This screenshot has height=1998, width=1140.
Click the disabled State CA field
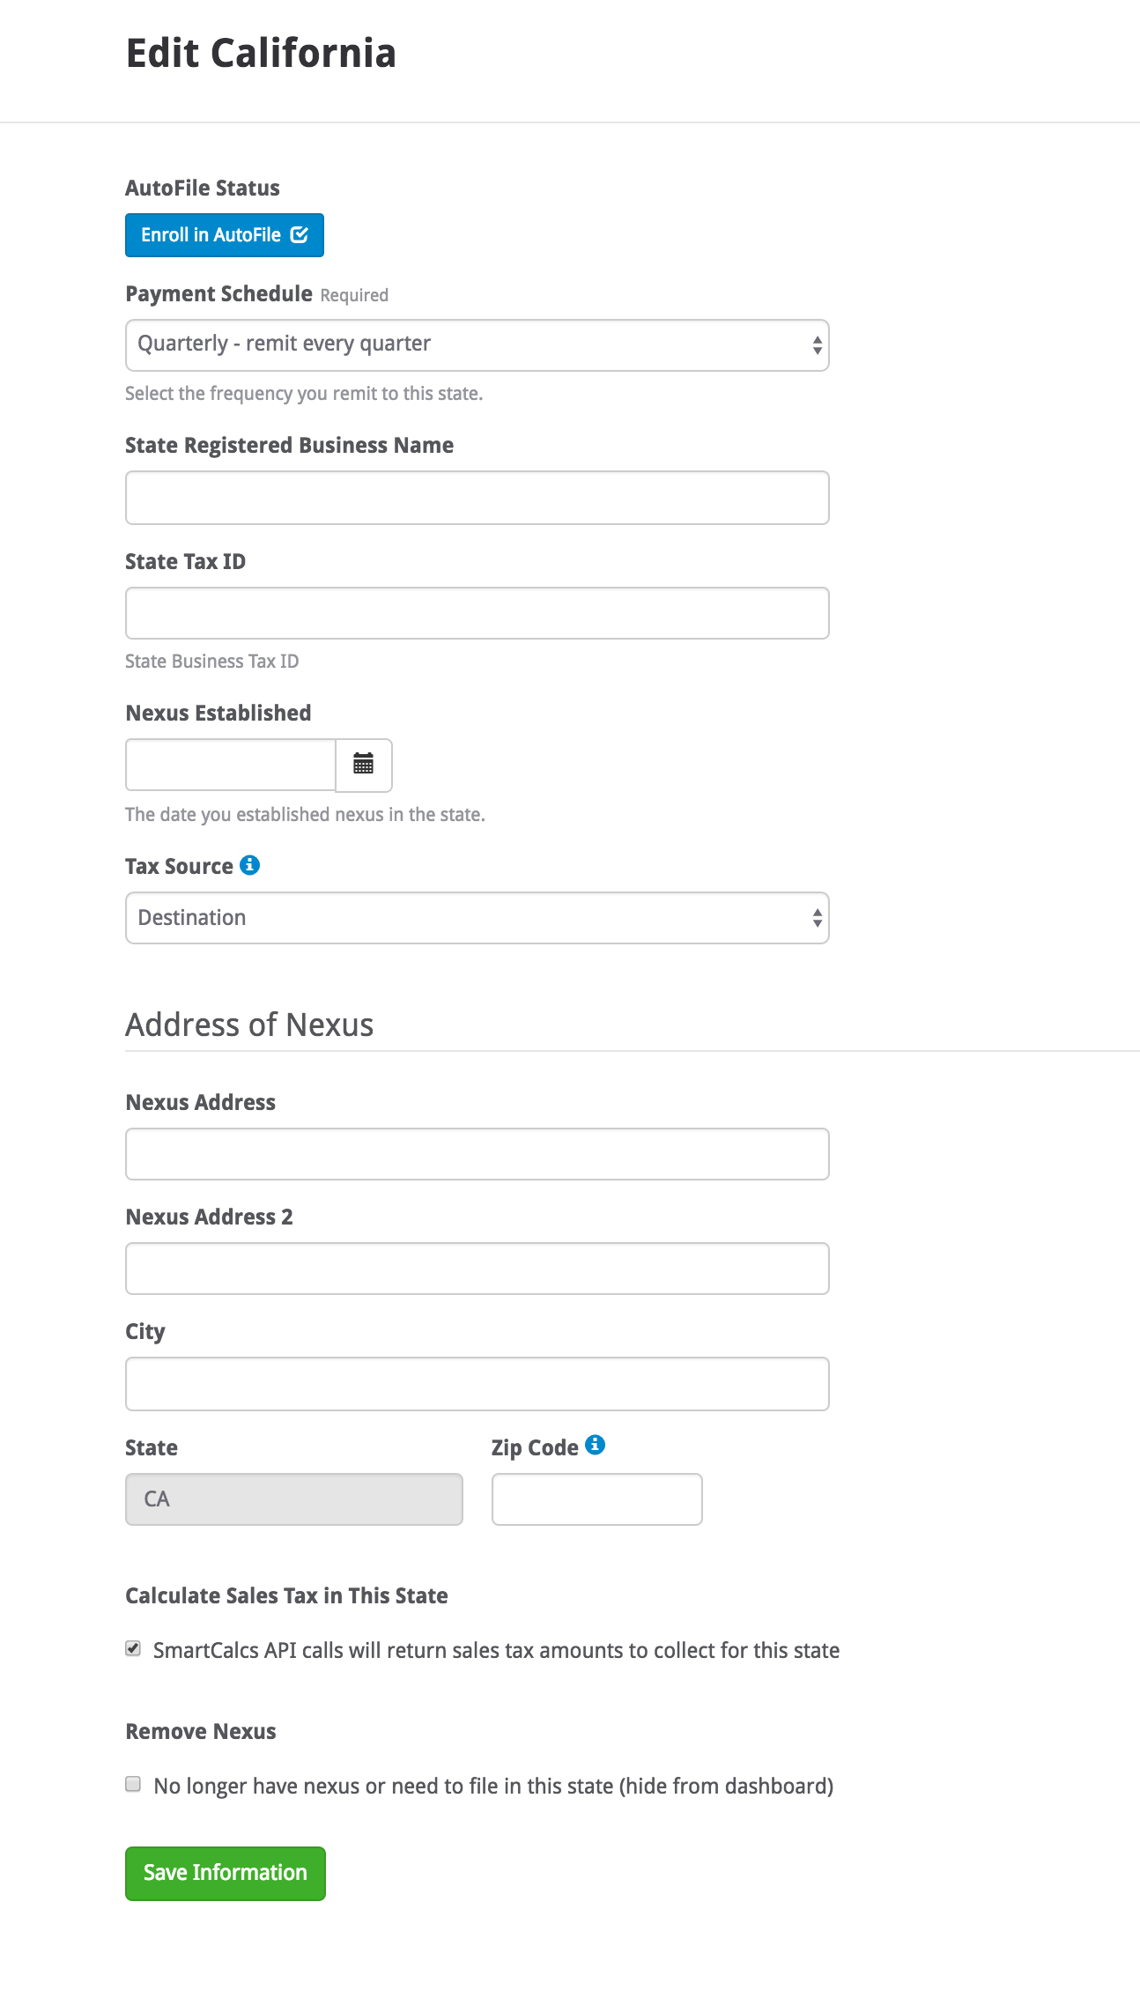coord(294,1499)
